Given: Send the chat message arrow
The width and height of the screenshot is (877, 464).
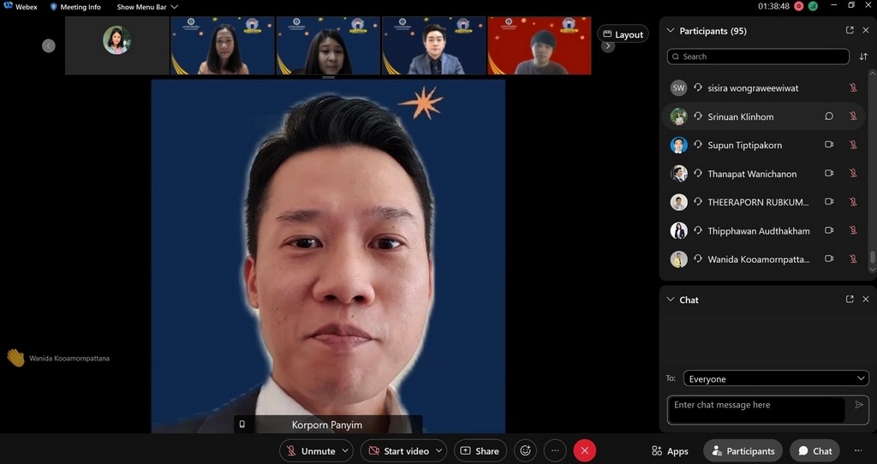Looking at the screenshot, I should click(859, 405).
